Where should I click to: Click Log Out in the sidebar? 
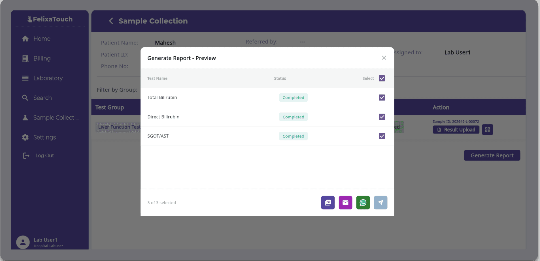44,155
